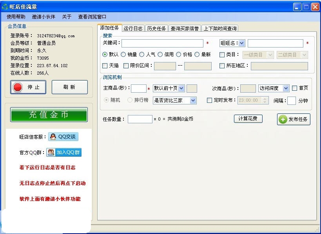The image size is (321, 234).
Task: Click the 间隔 minutes input field
Action: click(x=292, y=101)
